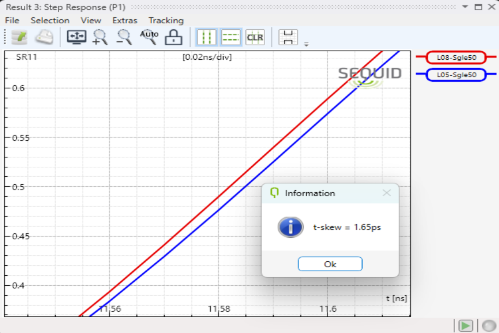Open the Tracking menu
The height and width of the screenshot is (333, 499).
pyautogui.click(x=165, y=21)
